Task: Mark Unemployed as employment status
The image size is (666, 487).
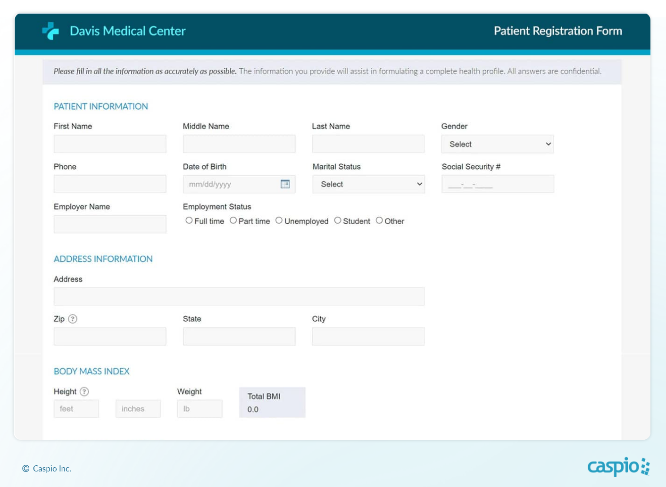Action: [x=279, y=220]
